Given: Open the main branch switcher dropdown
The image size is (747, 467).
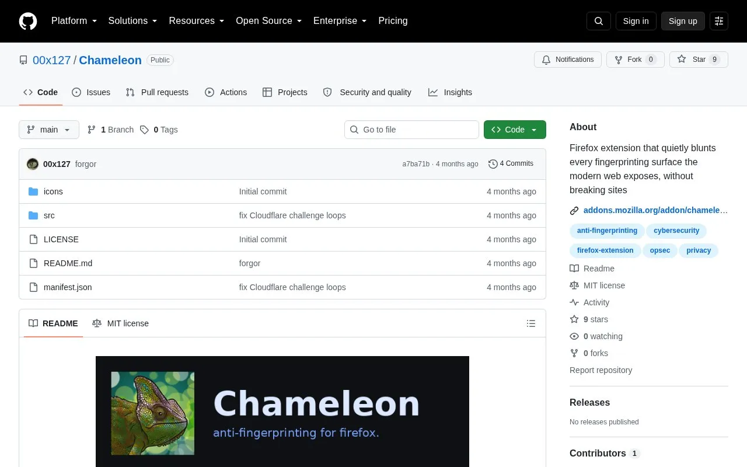Looking at the screenshot, I should (x=49, y=130).
